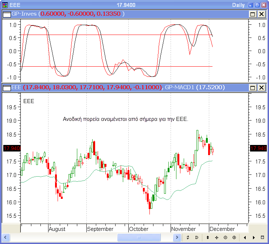Zoom in using the plus magnifier icon
The image size is (269, 244).
234,237
